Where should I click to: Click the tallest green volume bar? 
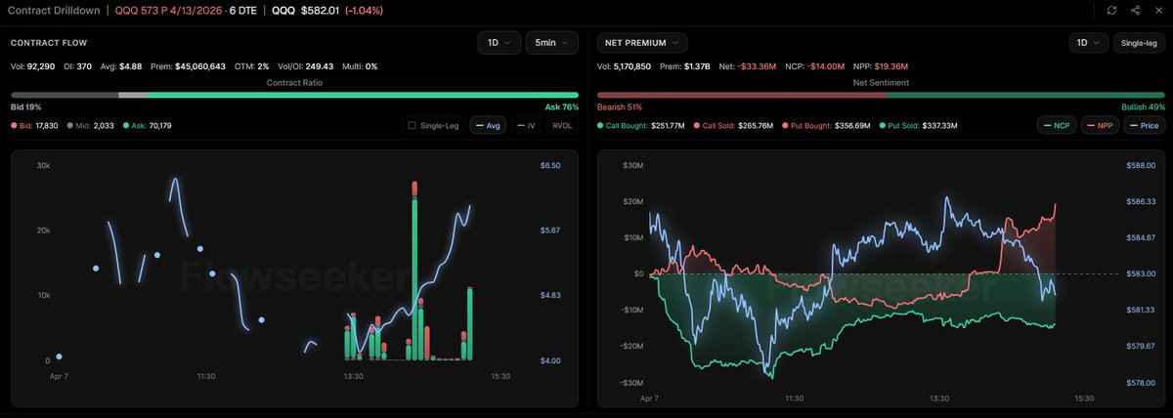tap(415, 278)
